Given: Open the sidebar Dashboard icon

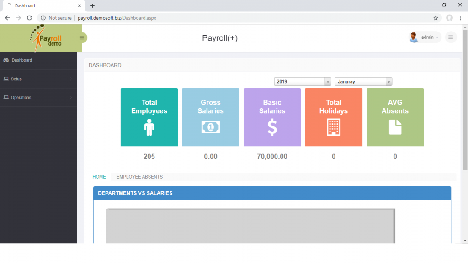Looking at the screenshot, I should [6, 60].
